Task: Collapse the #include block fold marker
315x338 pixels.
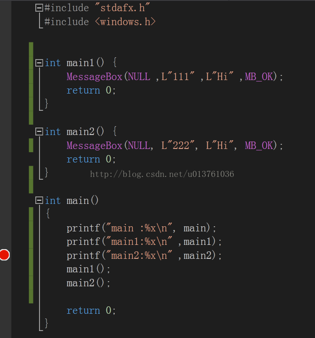Action: [x=39, y=8]
